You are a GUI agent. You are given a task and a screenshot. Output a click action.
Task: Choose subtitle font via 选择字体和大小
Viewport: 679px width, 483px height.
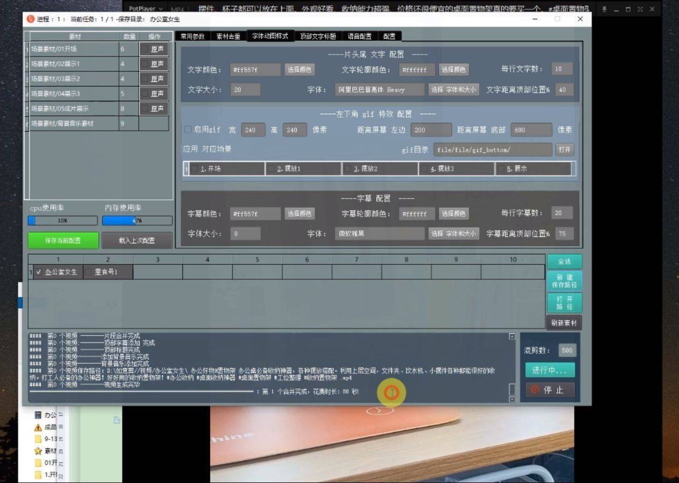[x=454, y=234]
